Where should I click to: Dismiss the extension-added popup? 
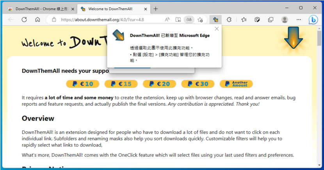pyautogui.click(x=217, y=29)
